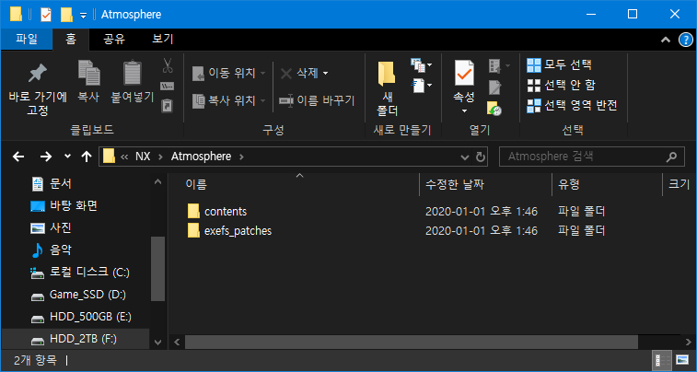Screen dimensions: 697x372
Task: Click the navigation pane scroll down arrow
Action: pyautogui.click(x=157, y=343)
